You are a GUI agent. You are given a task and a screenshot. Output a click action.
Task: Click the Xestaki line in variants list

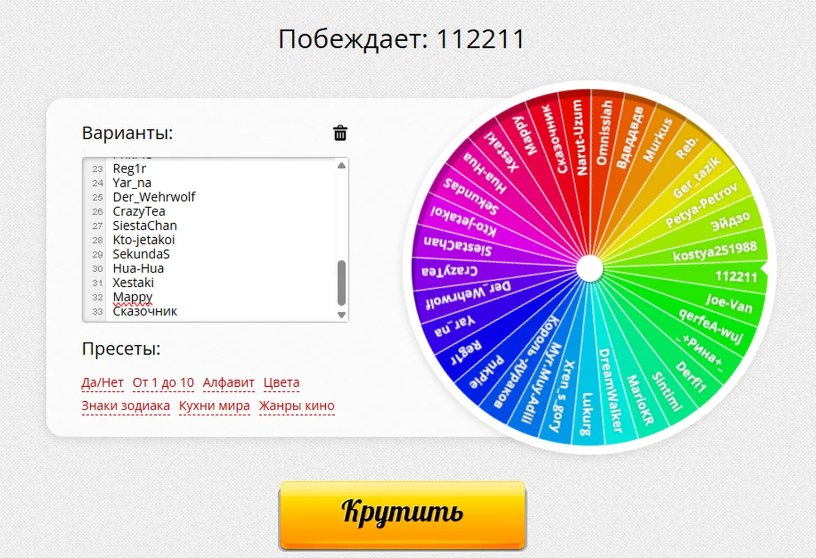tap(133, 283)
